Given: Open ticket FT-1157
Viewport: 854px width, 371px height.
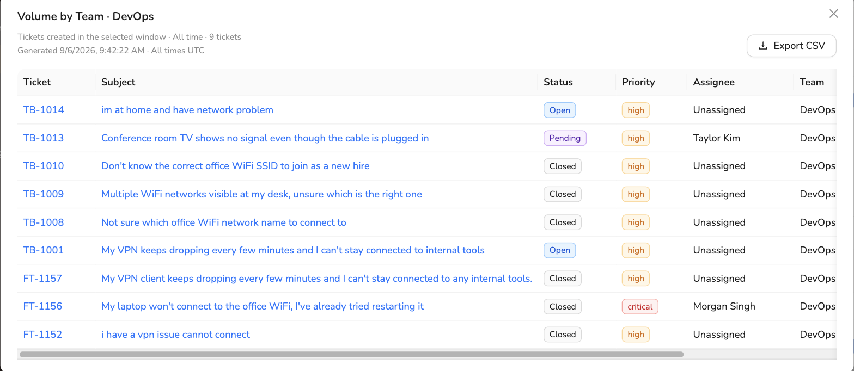Looking at the screenshot, I should (42, 279).
